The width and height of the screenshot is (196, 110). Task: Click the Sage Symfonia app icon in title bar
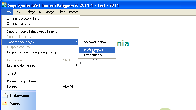[4, 5]
